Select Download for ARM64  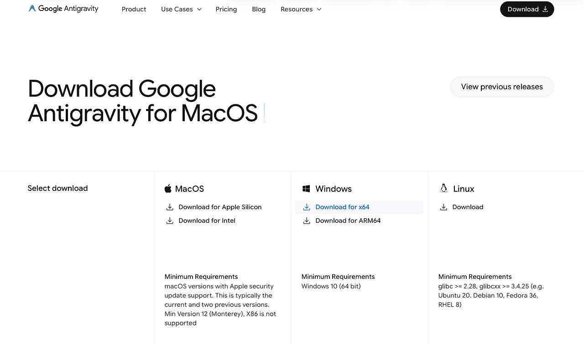coord(348,221)
